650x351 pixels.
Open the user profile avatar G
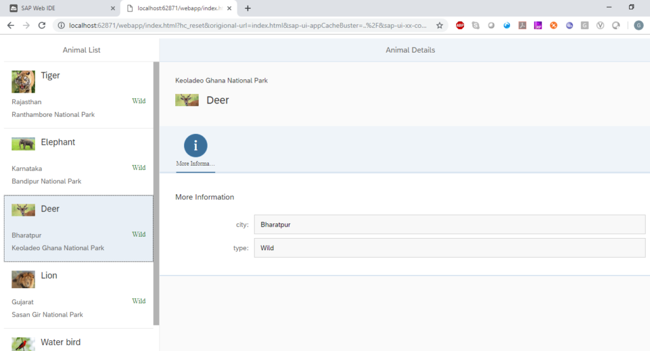pos(639,25)
